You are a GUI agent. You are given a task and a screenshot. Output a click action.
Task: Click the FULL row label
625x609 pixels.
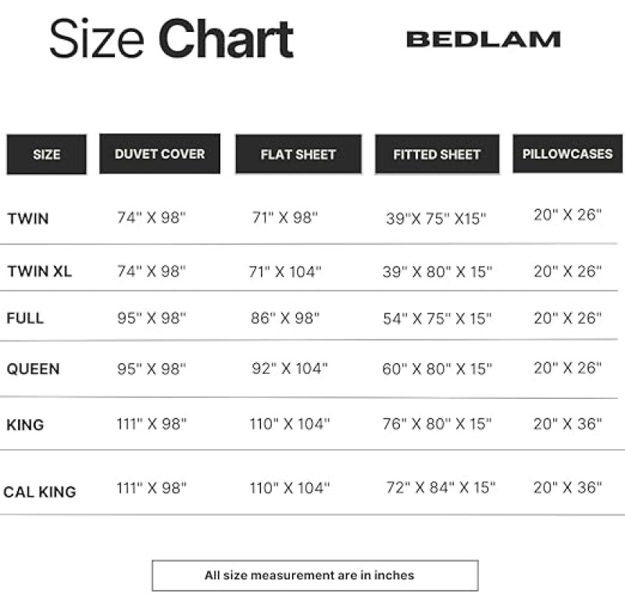[x=25, y=319]
